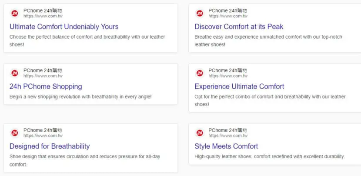
Task: Click 'PChome 24h購物' name in Experience Ultimate Comfort ad
Action: pos(228,70)
